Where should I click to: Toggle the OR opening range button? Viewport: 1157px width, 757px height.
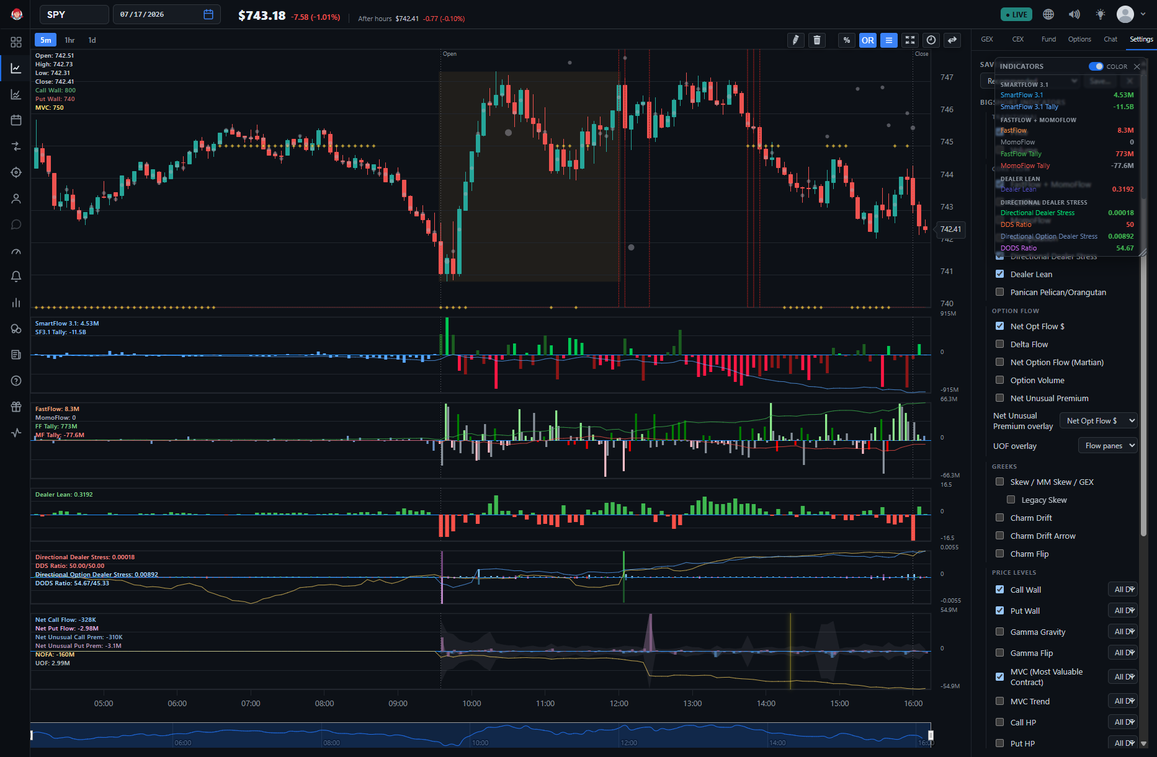point(868,40)
